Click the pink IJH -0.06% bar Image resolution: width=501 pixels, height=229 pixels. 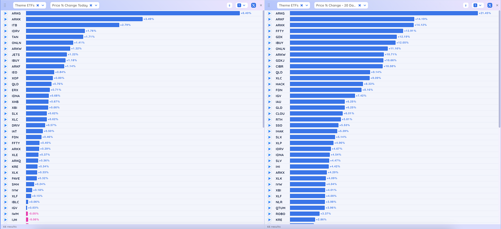pos(27,220)
